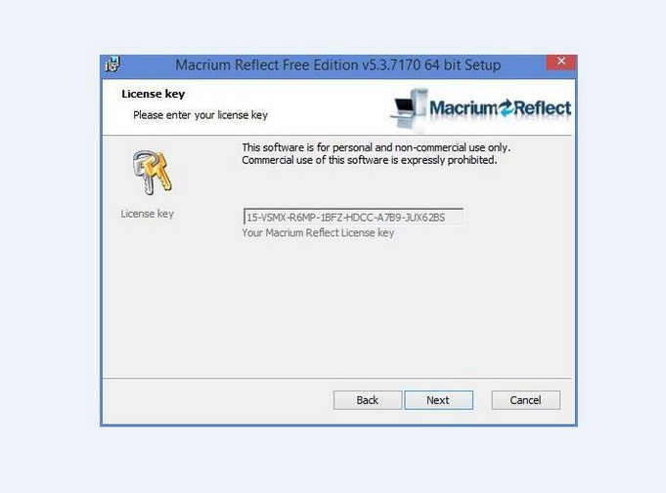Click the setup window title text

point(337,65)
